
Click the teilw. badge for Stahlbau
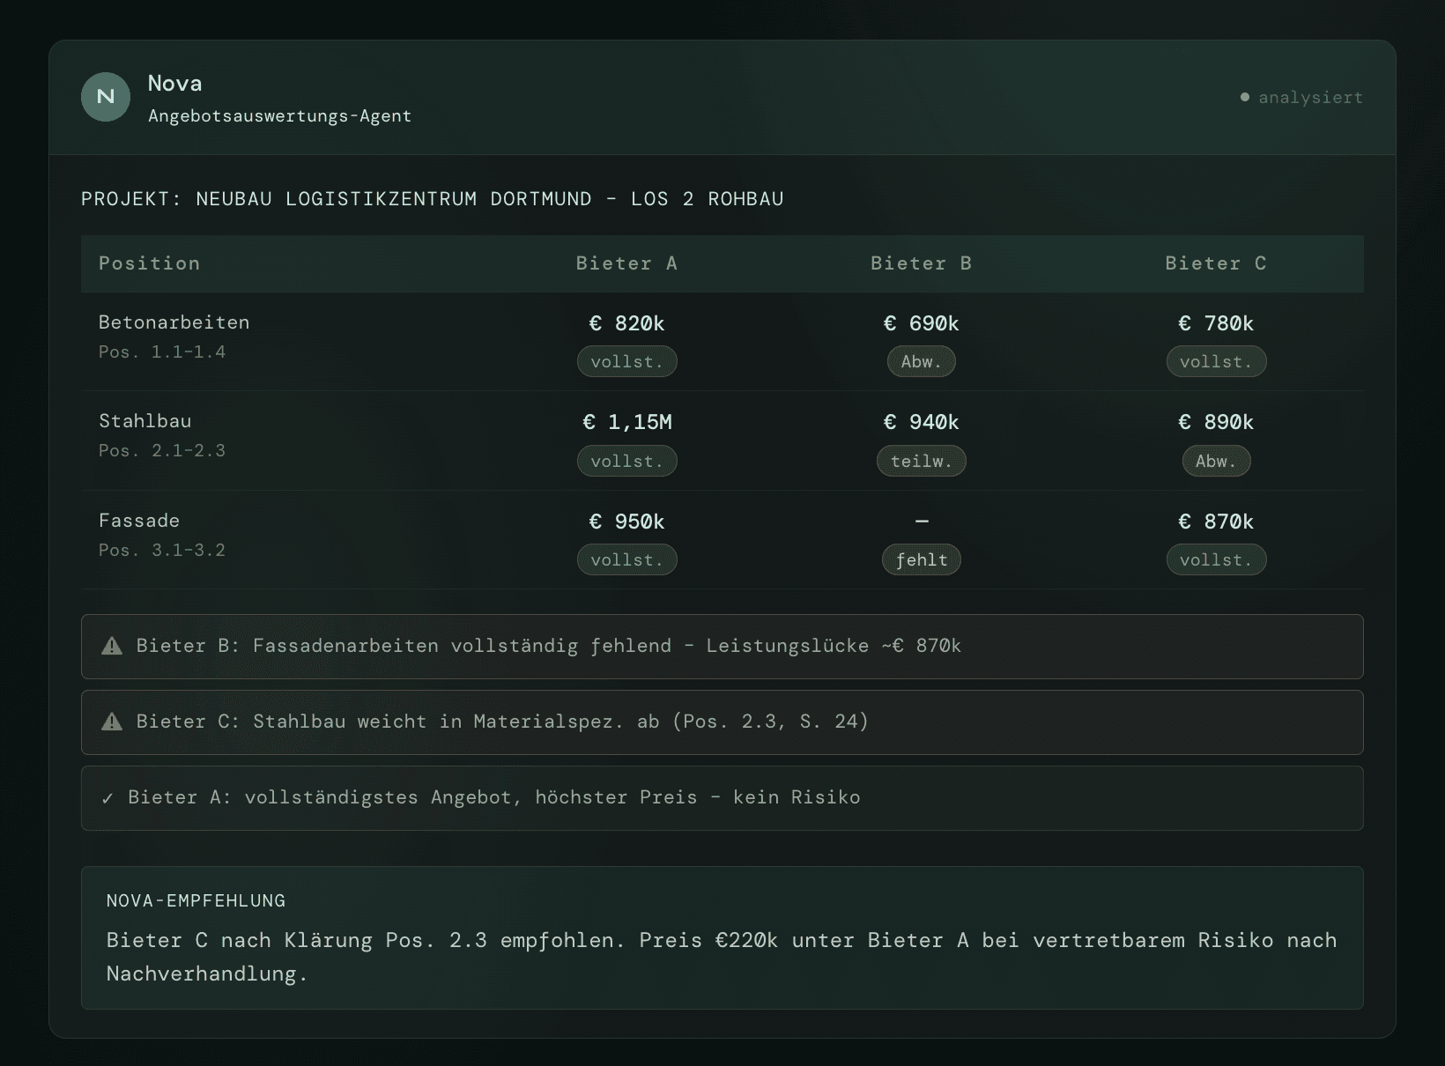pyautogui.click(x=922, y=461)
